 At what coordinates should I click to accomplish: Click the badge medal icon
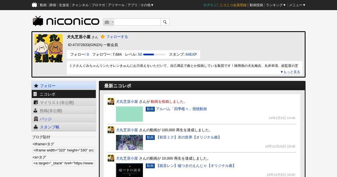36,119
